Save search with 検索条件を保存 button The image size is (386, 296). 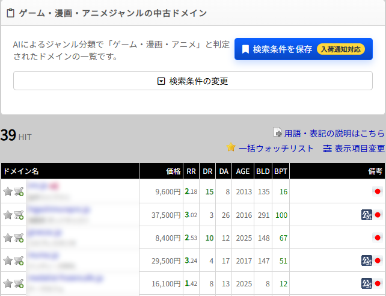[x=304, y=49]
